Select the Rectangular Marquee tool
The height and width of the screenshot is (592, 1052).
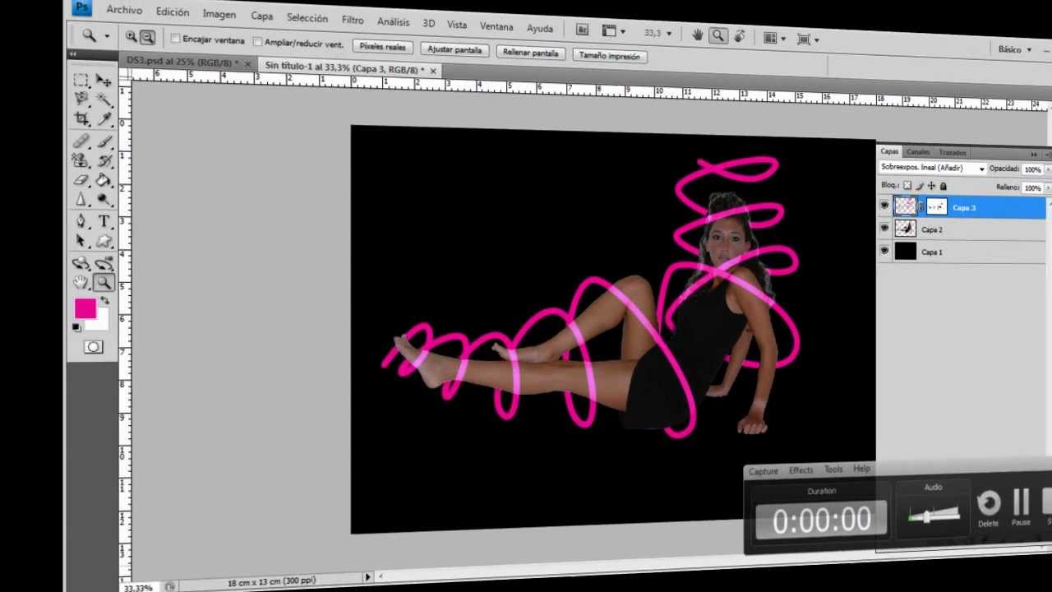pos(81,81)
